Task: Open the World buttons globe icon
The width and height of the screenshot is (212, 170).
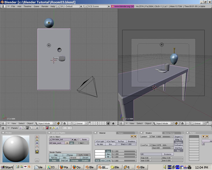Action: [x=57, y=128]
